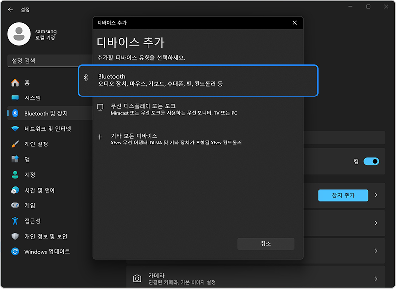Image resolution: width=396 pixels, height=289 pixels.
Task: Open Privacy & security (개인 정보 및 보안)
Action: click(x=50, y=236)
